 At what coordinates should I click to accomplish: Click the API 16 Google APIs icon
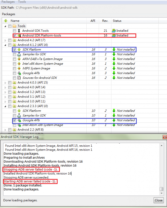(19, 73)
